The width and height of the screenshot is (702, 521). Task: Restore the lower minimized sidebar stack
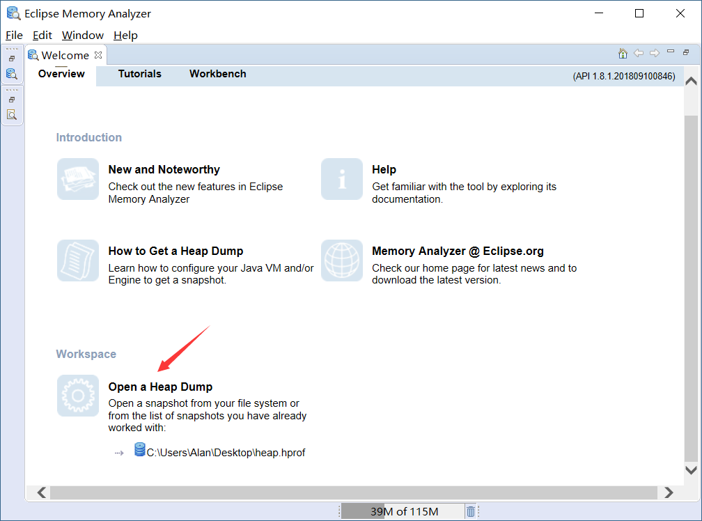[12, 100]
